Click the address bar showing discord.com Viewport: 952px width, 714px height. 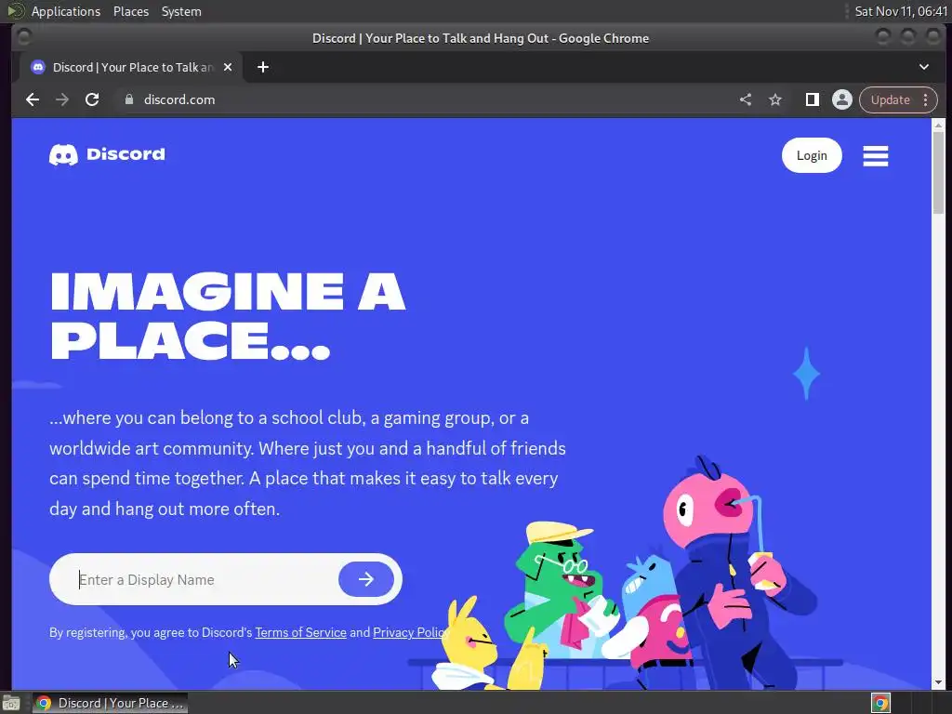pyautogui.click(x=425, y=99)
